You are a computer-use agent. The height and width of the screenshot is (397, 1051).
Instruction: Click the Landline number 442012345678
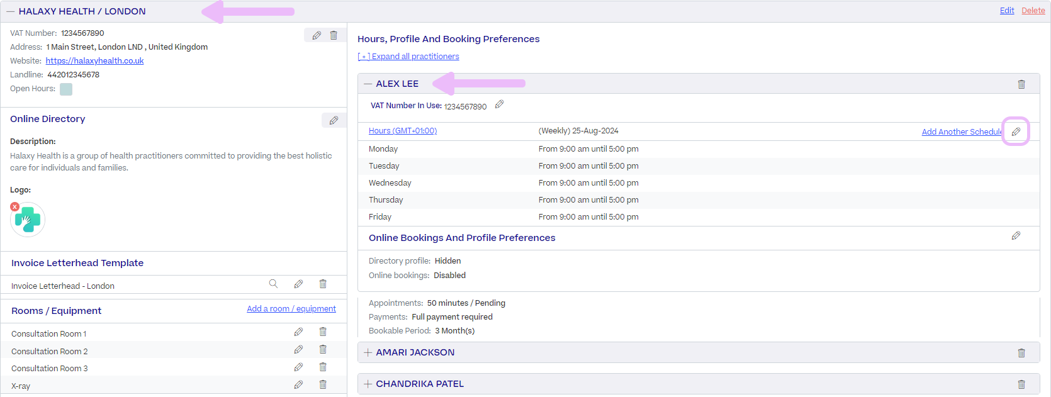coord(74,75)
